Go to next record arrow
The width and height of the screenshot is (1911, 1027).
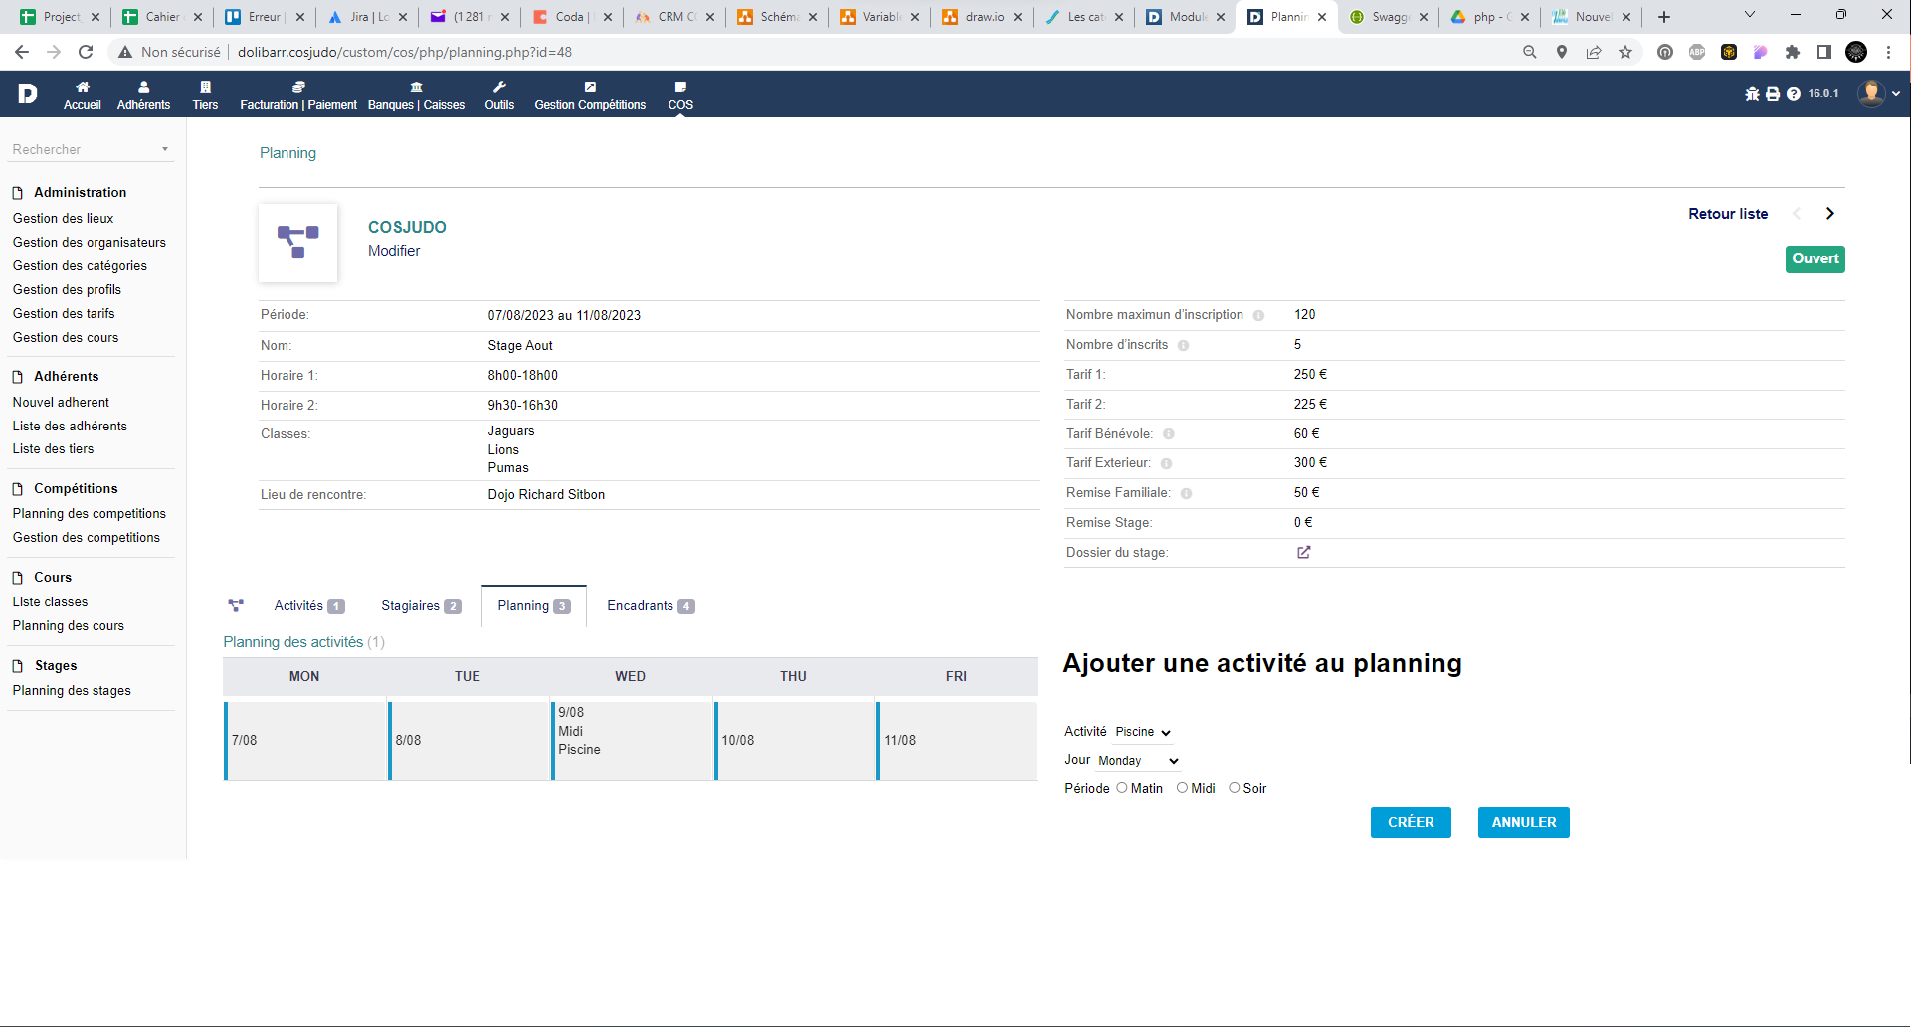[1829, 214]
